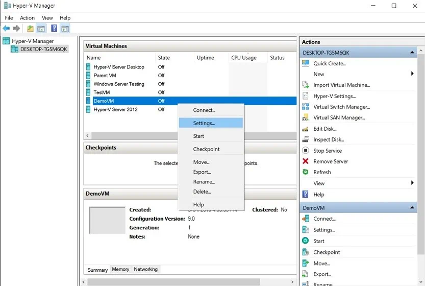Image resolution: width=425 pixels, height=286 pixels.
Task: Expand the View submenu arrow in Actions
Action: (412, 183)
